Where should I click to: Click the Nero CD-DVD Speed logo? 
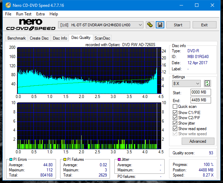(31, 25)
